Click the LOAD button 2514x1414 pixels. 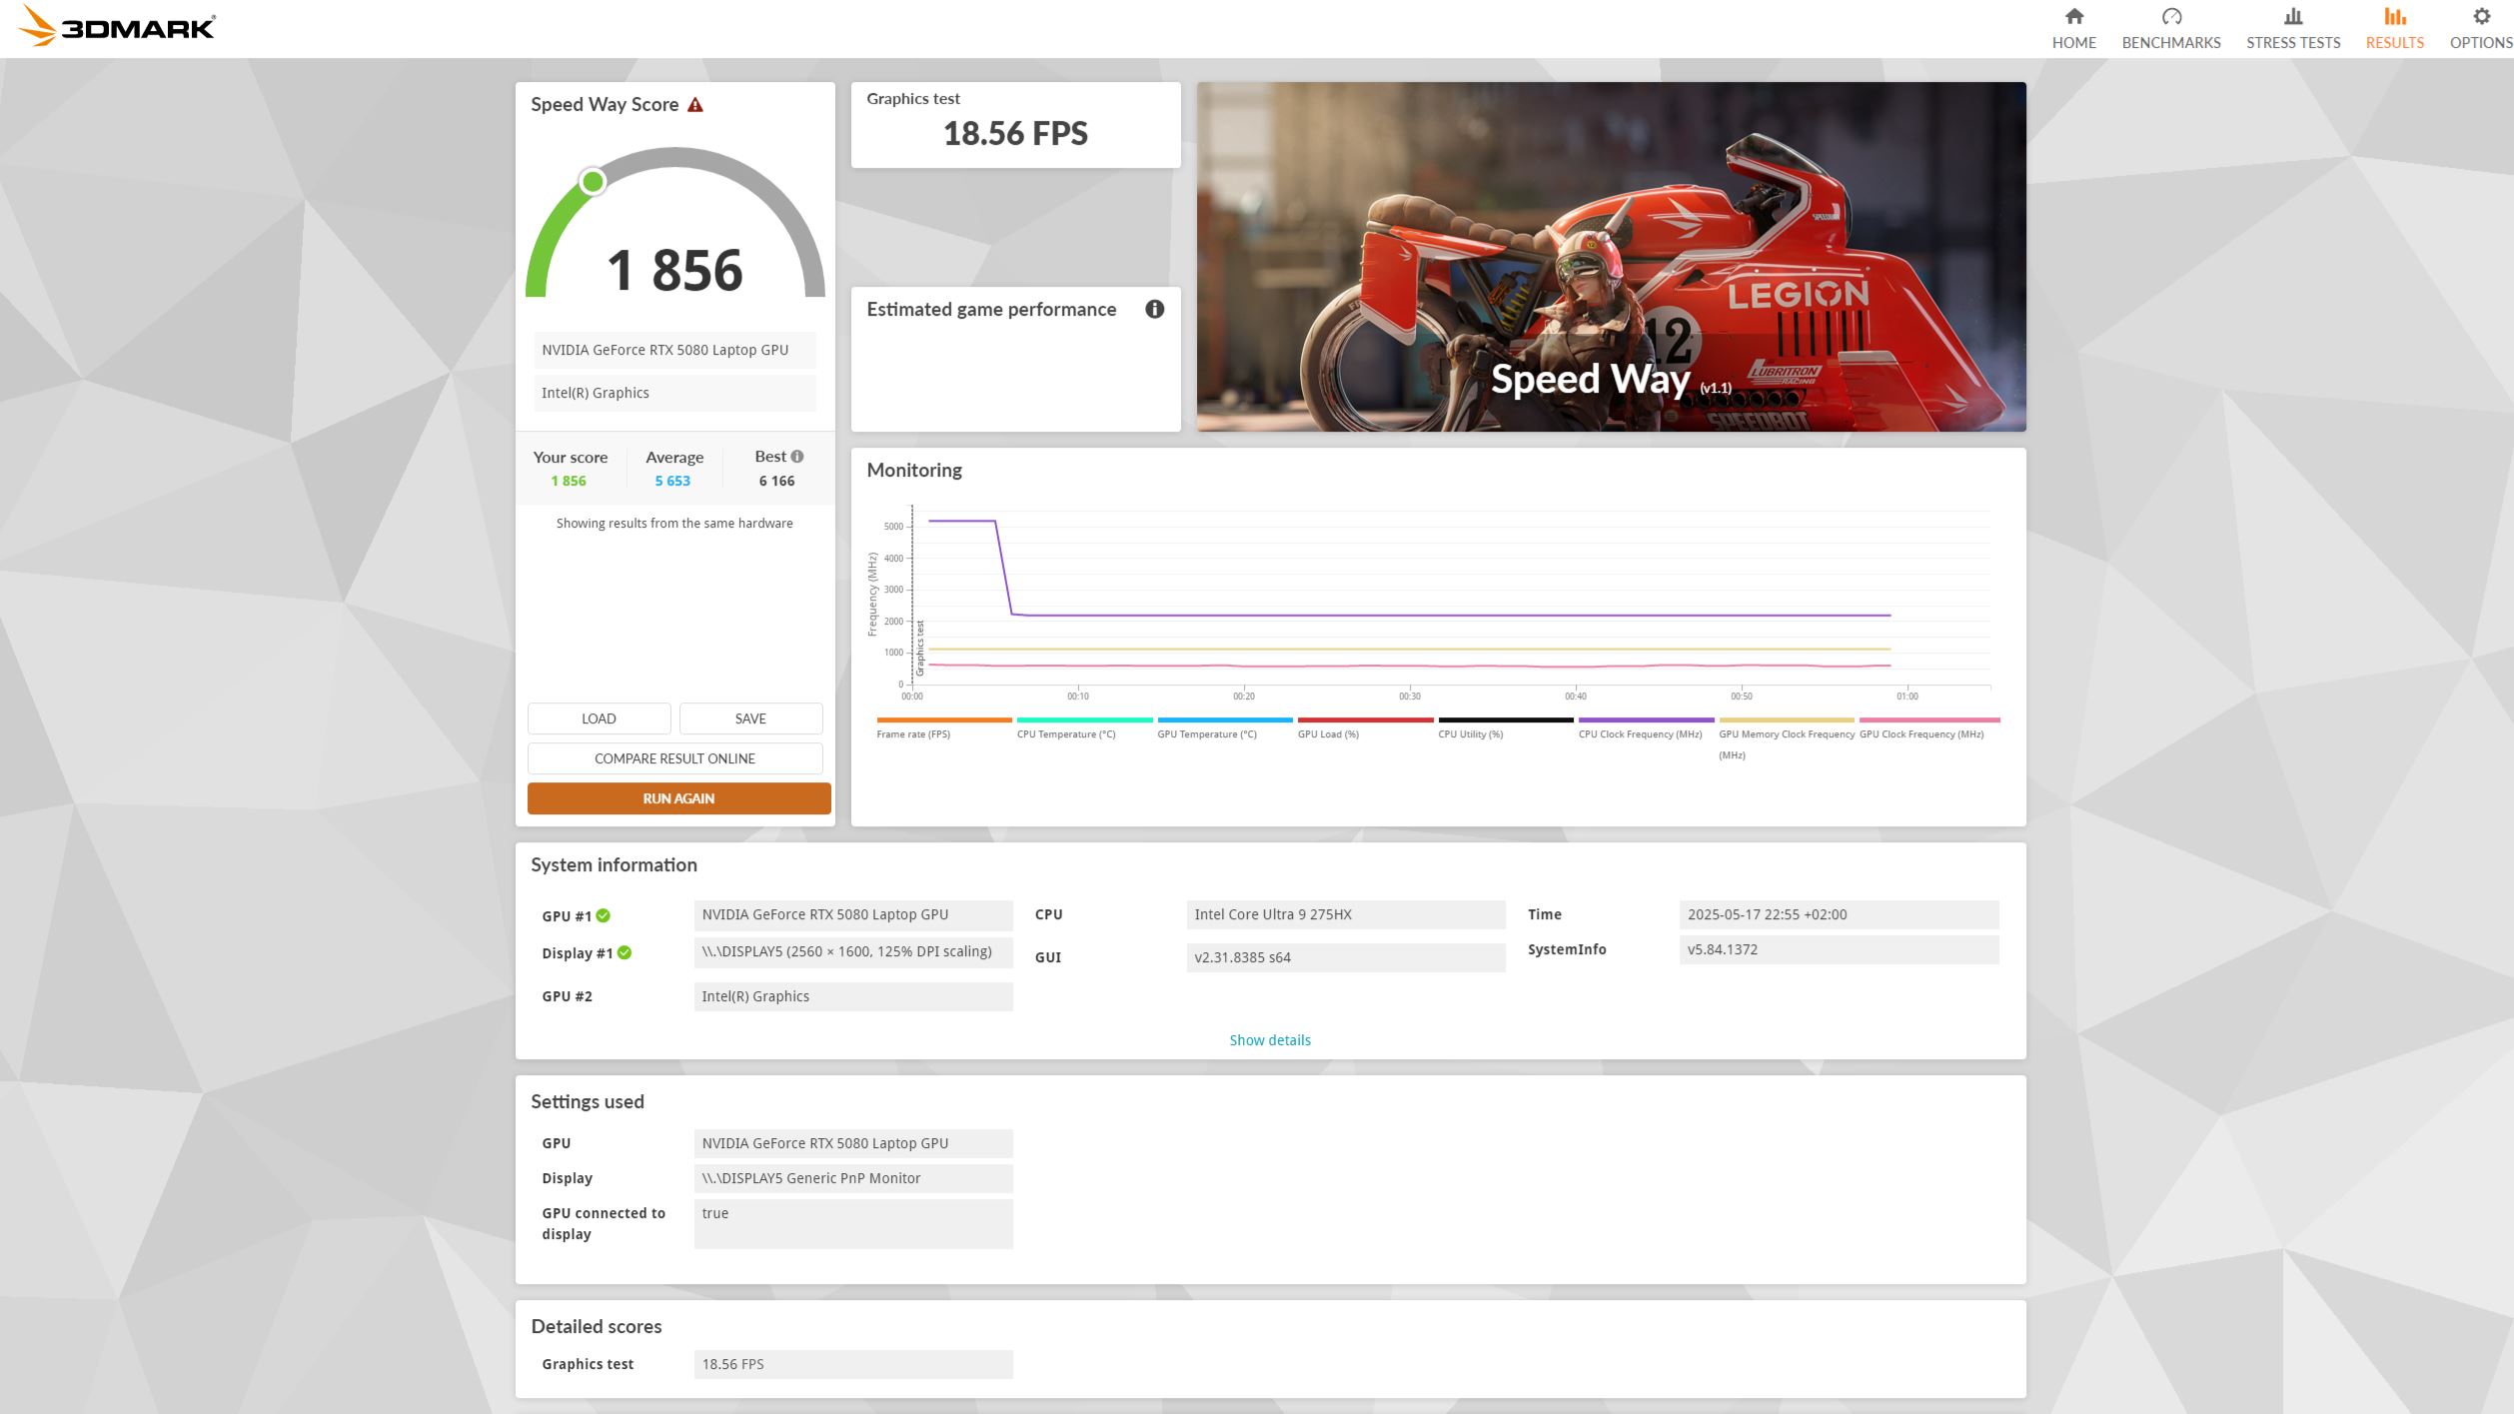(599, 718)
